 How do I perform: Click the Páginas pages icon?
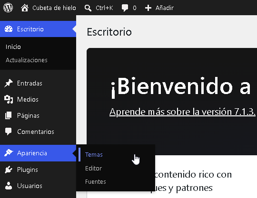click(9, 115)
